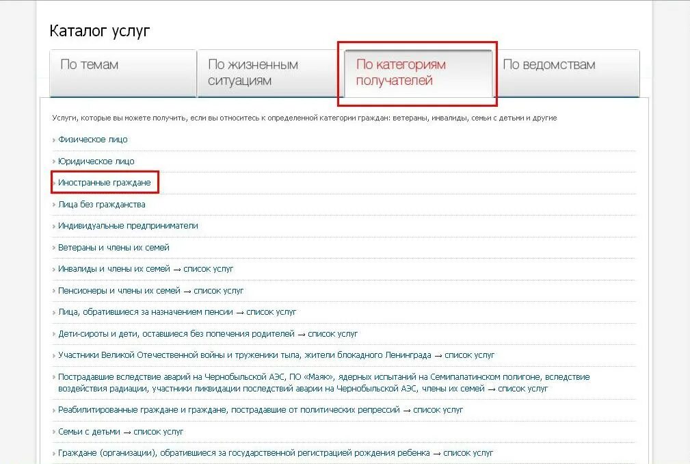
Task: Open «Пенсионеры и члены их семей» category
Action: pos(119,291)
